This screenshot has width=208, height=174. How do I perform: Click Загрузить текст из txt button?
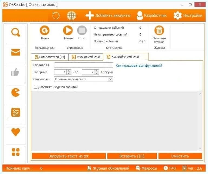click(x=69, y=156)
